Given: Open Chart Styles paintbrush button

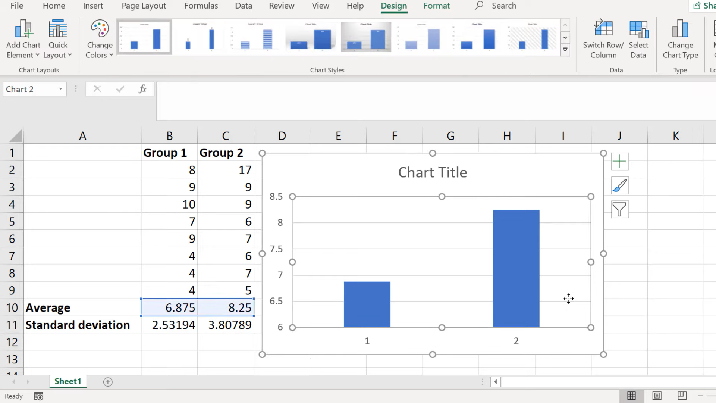Looking at the screenshot, I should click(620, 185).
